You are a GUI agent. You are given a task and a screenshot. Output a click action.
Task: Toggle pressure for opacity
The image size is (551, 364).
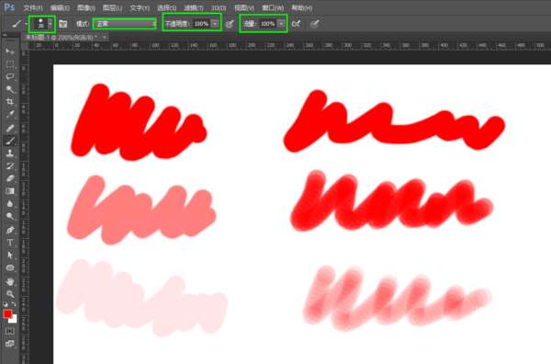[x=230, y=24]
